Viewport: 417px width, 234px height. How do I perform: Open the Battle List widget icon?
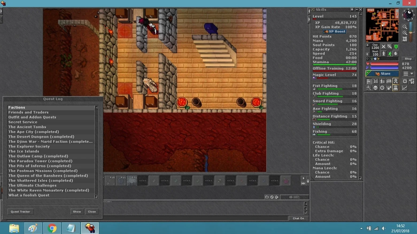coord(376,81)
